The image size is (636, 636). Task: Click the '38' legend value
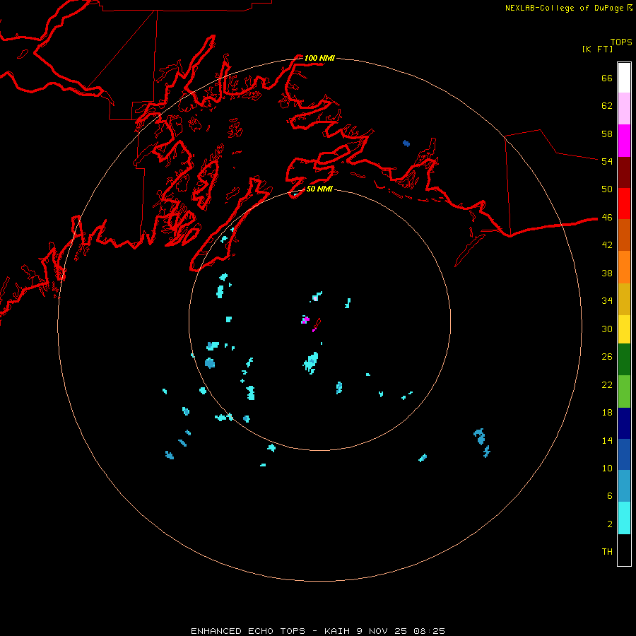pos(607,273)
